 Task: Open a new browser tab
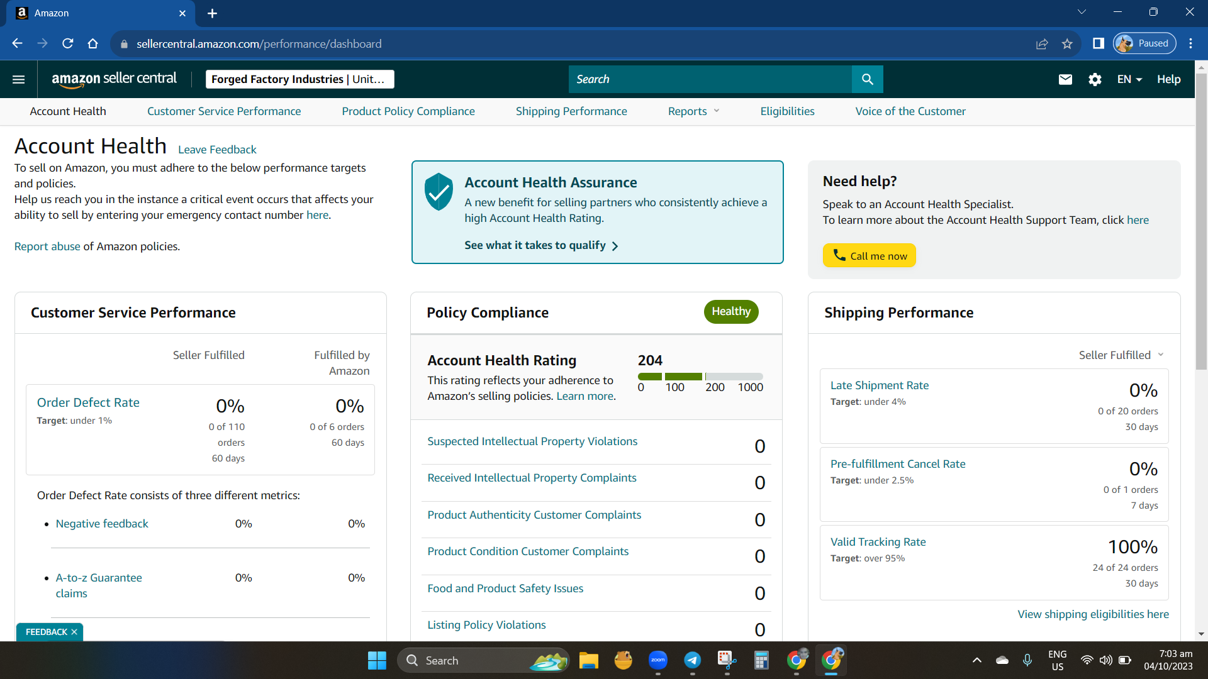(x=212, y=13)
